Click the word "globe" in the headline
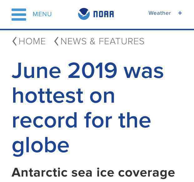 (41, 146)
